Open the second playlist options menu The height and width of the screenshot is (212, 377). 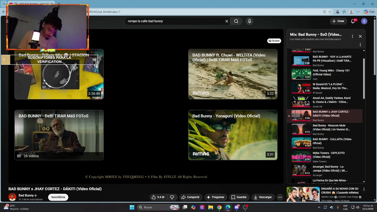pos(360,45)
